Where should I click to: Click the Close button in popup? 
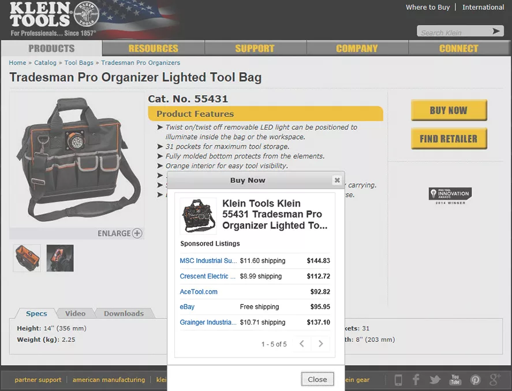click(317, 379)
